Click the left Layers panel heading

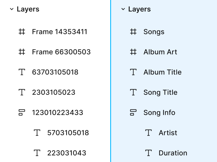(28, 9)
